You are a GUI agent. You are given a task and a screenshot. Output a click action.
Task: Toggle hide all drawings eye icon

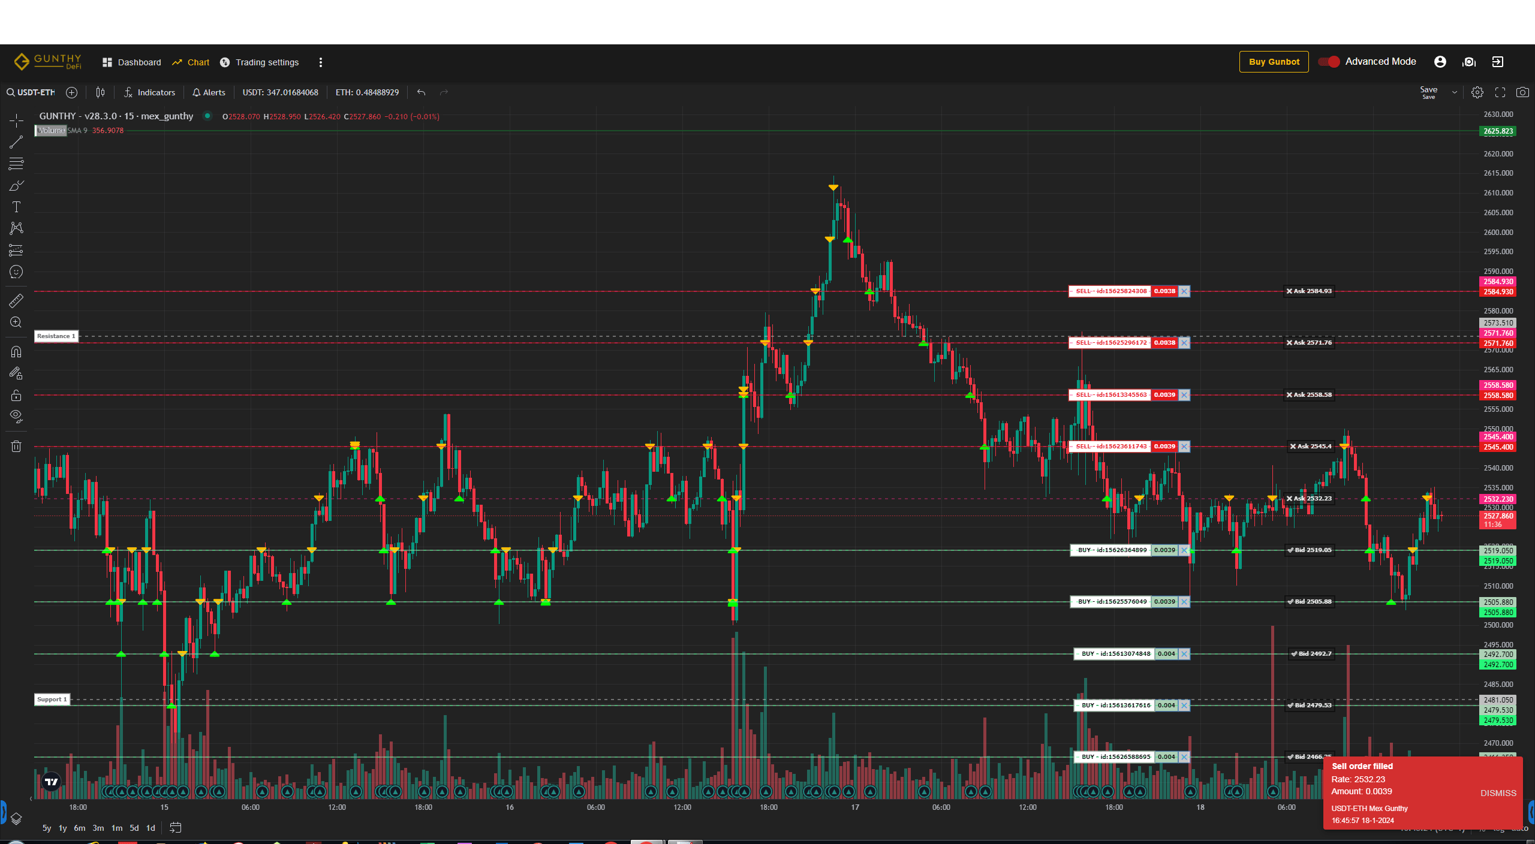pos(16,416)
